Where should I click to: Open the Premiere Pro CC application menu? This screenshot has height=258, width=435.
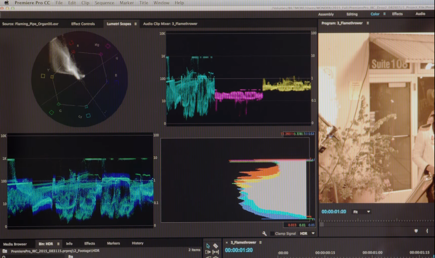pyautogui.click(x=32, y=3)
